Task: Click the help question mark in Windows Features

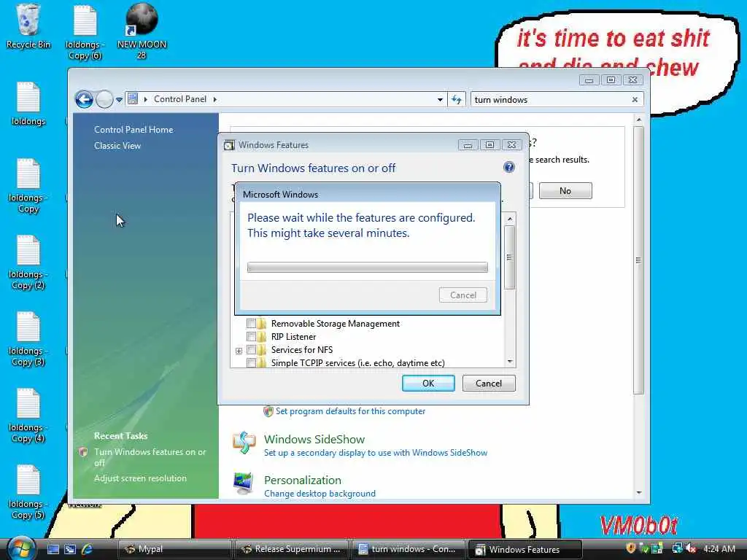Action: pos(508,167)
